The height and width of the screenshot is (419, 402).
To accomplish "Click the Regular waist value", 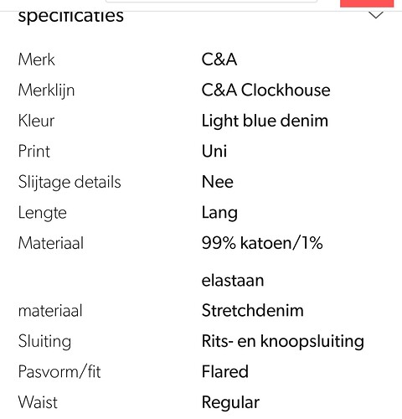I will [x=230, y=403].
